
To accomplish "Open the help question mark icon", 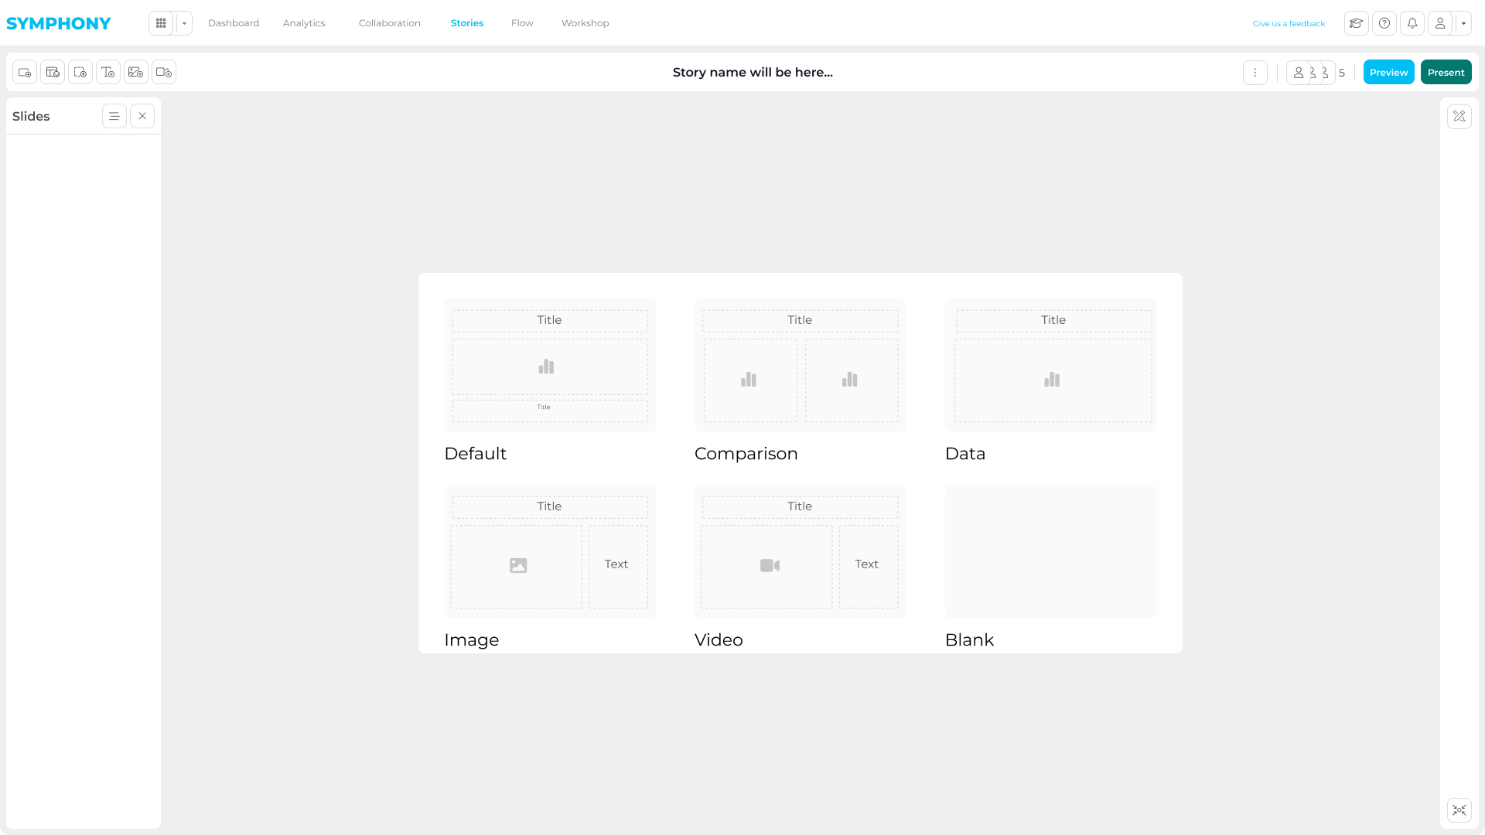I will tap(1384, 23).
